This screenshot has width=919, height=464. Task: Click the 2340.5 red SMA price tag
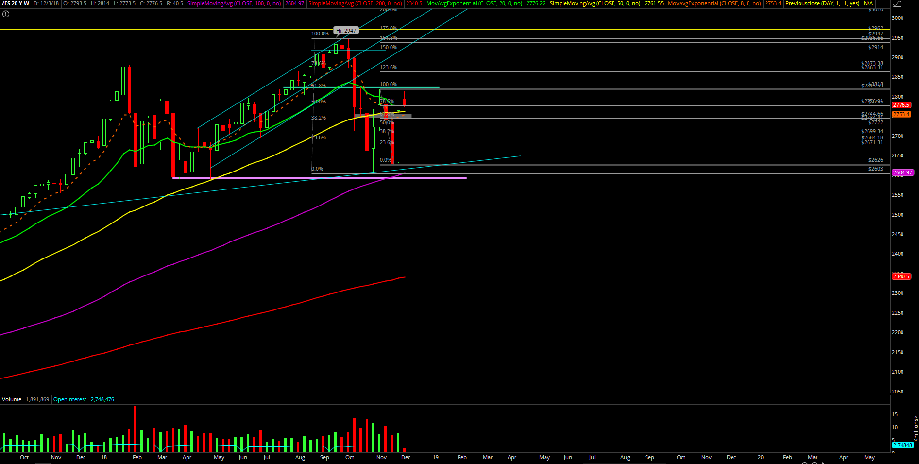[901, 276]
